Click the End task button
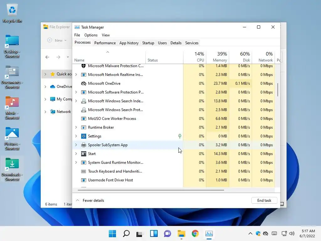This screenshot has width=321, height=241. pyautogui.click(x=264, y=201)
